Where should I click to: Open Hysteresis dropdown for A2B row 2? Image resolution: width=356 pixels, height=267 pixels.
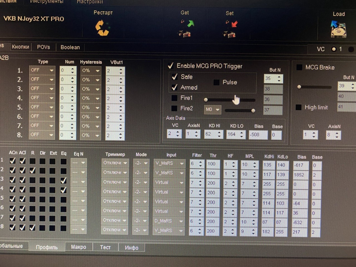click(x=90, y=80)
